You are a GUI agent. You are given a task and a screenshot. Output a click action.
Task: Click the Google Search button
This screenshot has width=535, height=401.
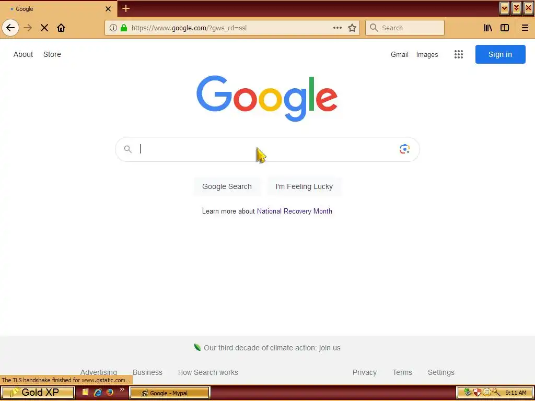pos(227,186)
